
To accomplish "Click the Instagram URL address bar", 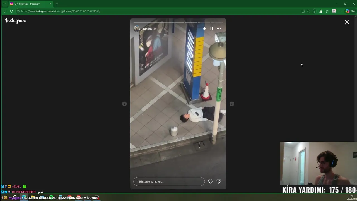I will tap(159, 11).
